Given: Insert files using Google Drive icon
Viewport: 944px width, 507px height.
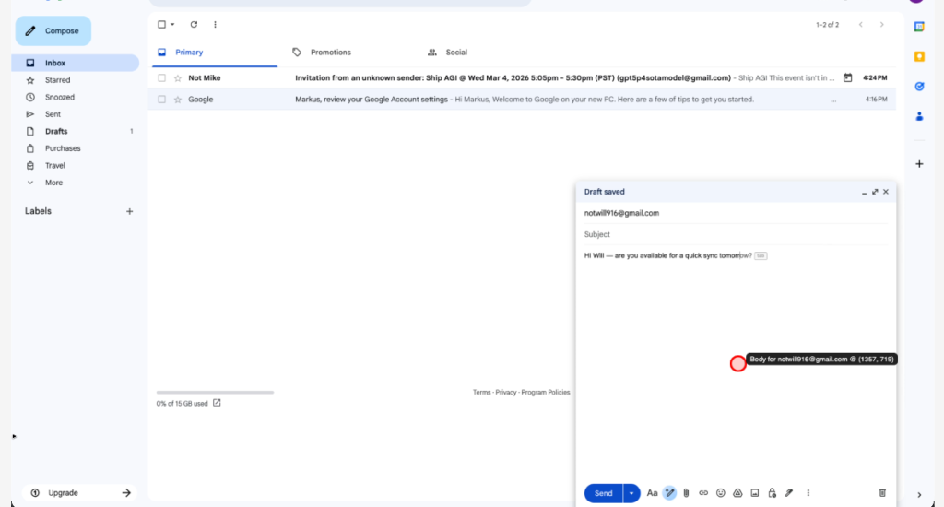Looking at the screenshot, I should click(737, 493).
